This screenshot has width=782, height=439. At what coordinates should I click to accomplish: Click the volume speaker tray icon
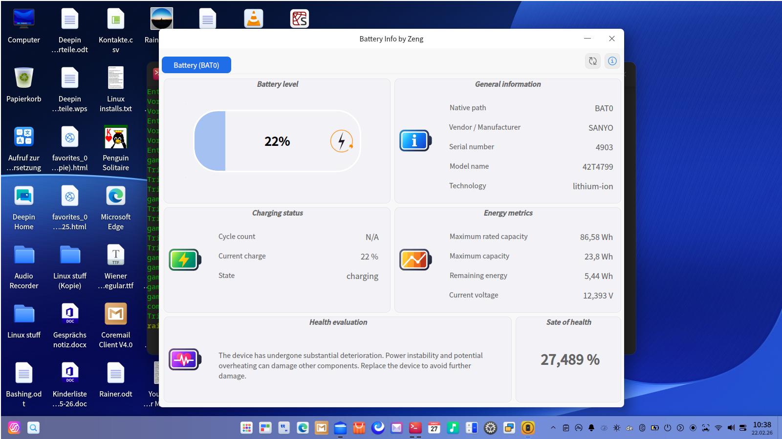[x=731, y=428]
